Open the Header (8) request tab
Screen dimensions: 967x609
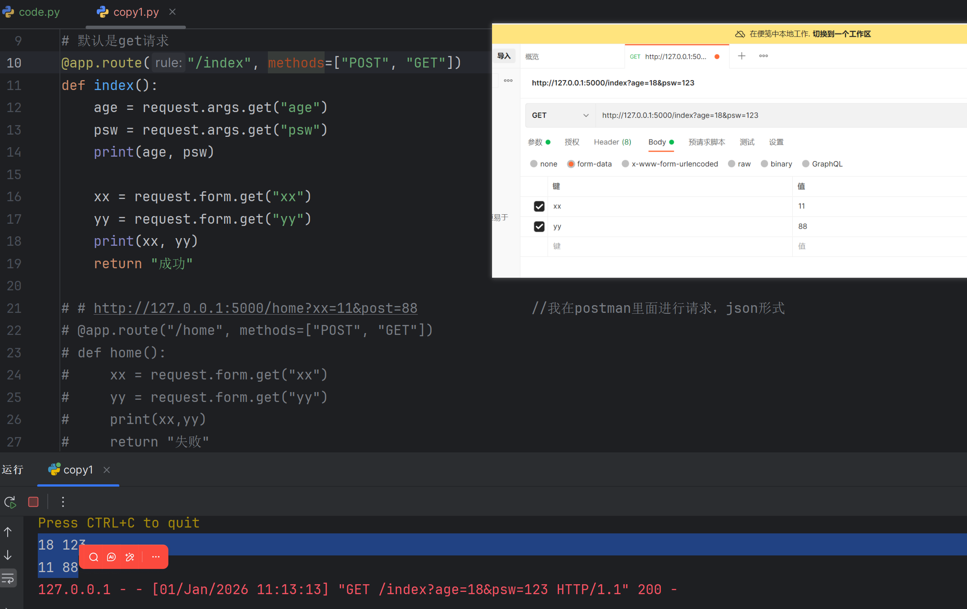(x=612, y=142)
